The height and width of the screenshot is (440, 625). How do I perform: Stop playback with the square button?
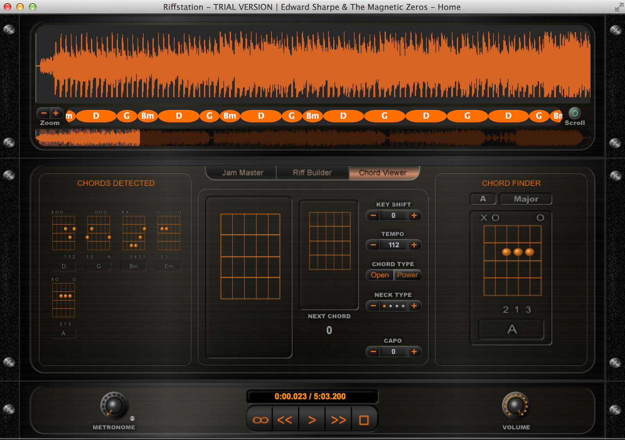(364, 420)
